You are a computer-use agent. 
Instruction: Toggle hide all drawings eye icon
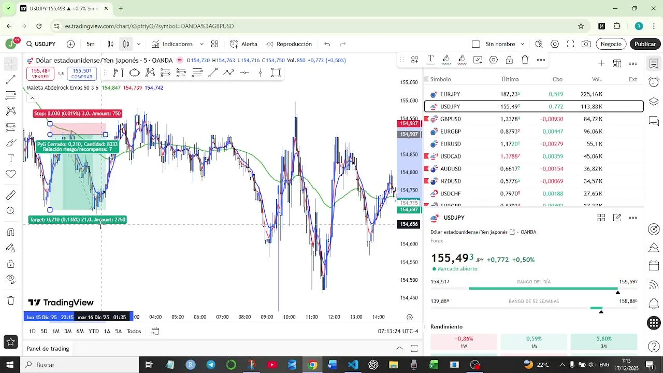(11, 280)
